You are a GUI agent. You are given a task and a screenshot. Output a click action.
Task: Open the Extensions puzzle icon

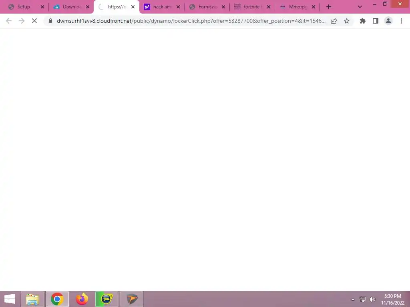363,21
